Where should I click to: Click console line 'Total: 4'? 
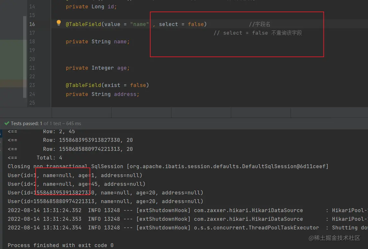pyautogui.click(x=49, y=158)
